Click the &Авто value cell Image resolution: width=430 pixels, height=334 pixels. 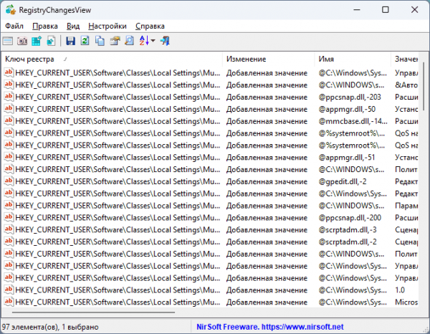(x=406, y=85)
